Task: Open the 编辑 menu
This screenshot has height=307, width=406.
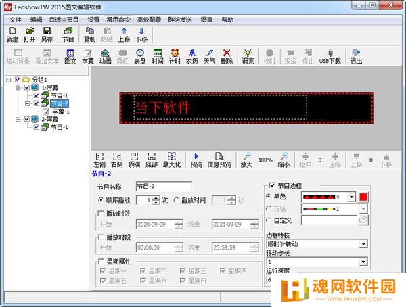Action: [36, 20]
